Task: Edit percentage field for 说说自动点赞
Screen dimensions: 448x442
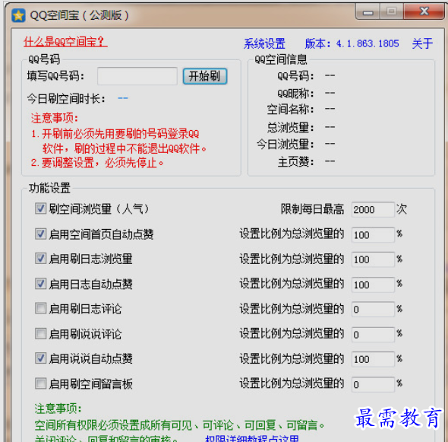Action: pos(373,359)
